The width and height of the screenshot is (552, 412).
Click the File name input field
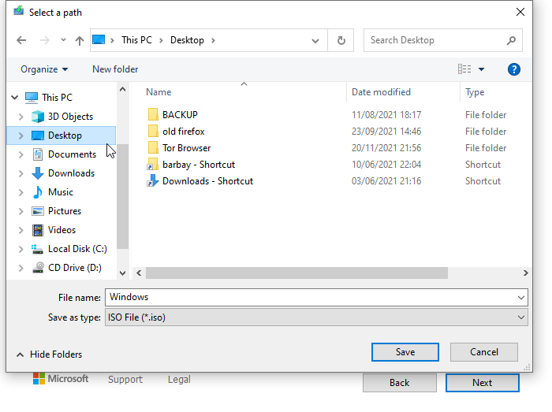click(316, 298)
